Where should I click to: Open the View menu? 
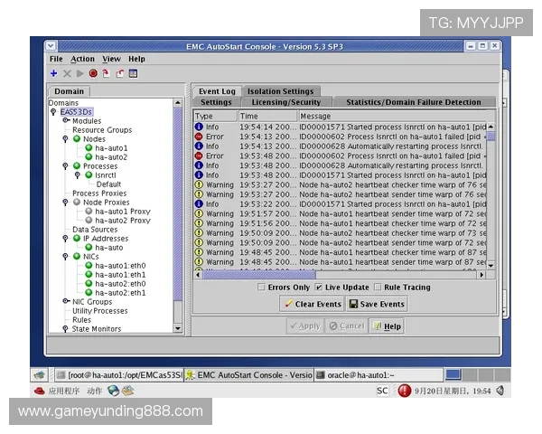[x=111, y=59]
